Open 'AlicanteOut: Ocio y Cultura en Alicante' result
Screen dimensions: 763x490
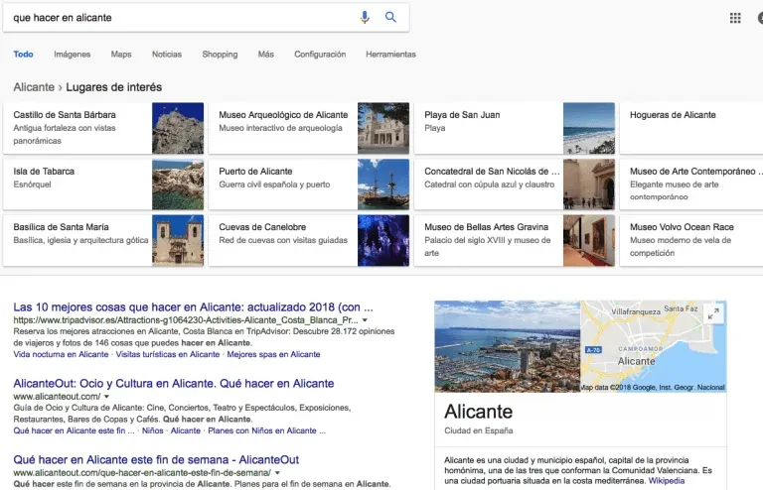[x=174, y=383]
